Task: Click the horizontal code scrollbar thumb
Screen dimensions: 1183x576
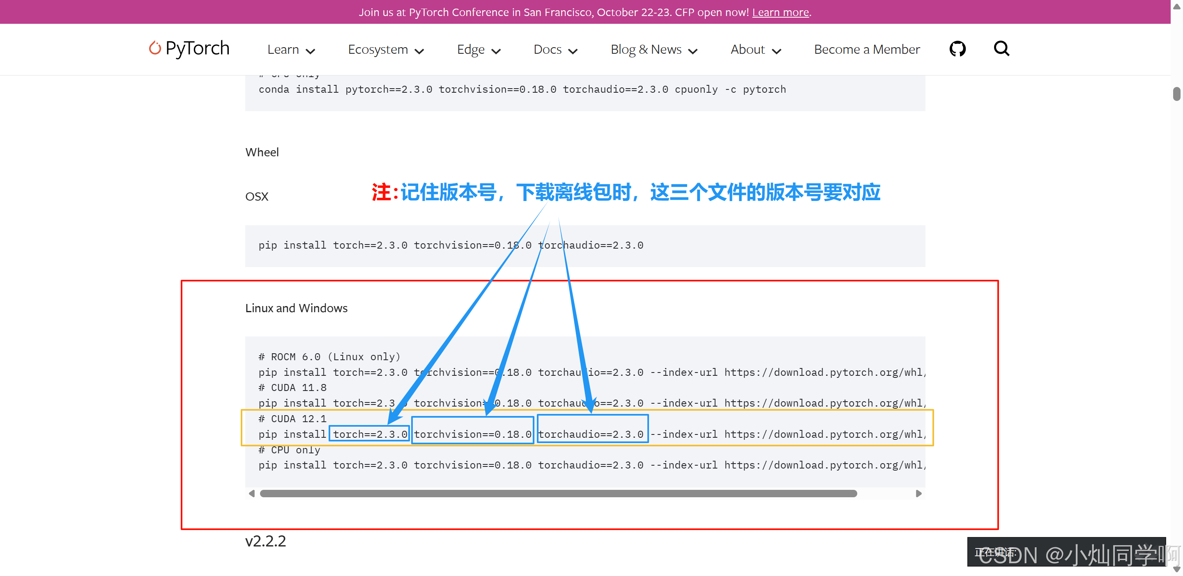Action: [558, 494]
